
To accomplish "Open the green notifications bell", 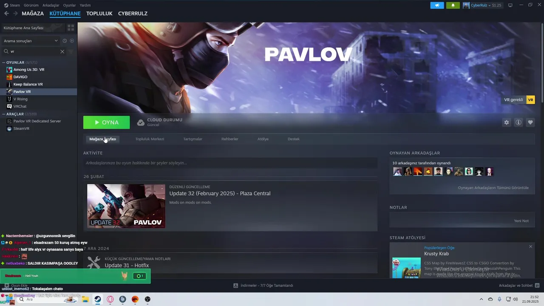I will pos(453,5).
